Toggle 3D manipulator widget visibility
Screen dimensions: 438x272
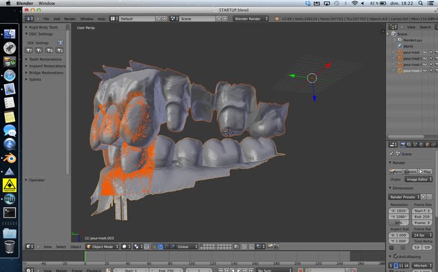point(154,247)
